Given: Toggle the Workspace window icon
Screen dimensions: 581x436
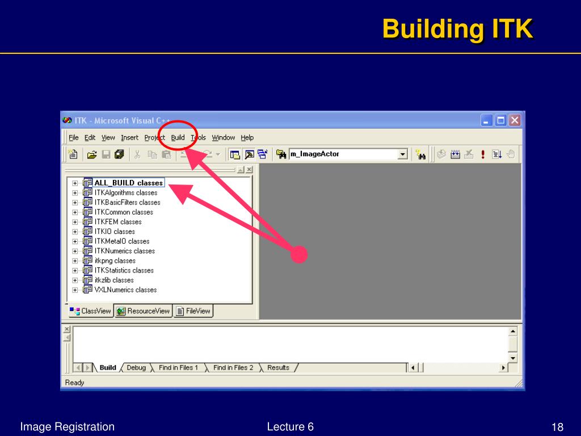Looking at the screenshot, I should coord(234,154).
